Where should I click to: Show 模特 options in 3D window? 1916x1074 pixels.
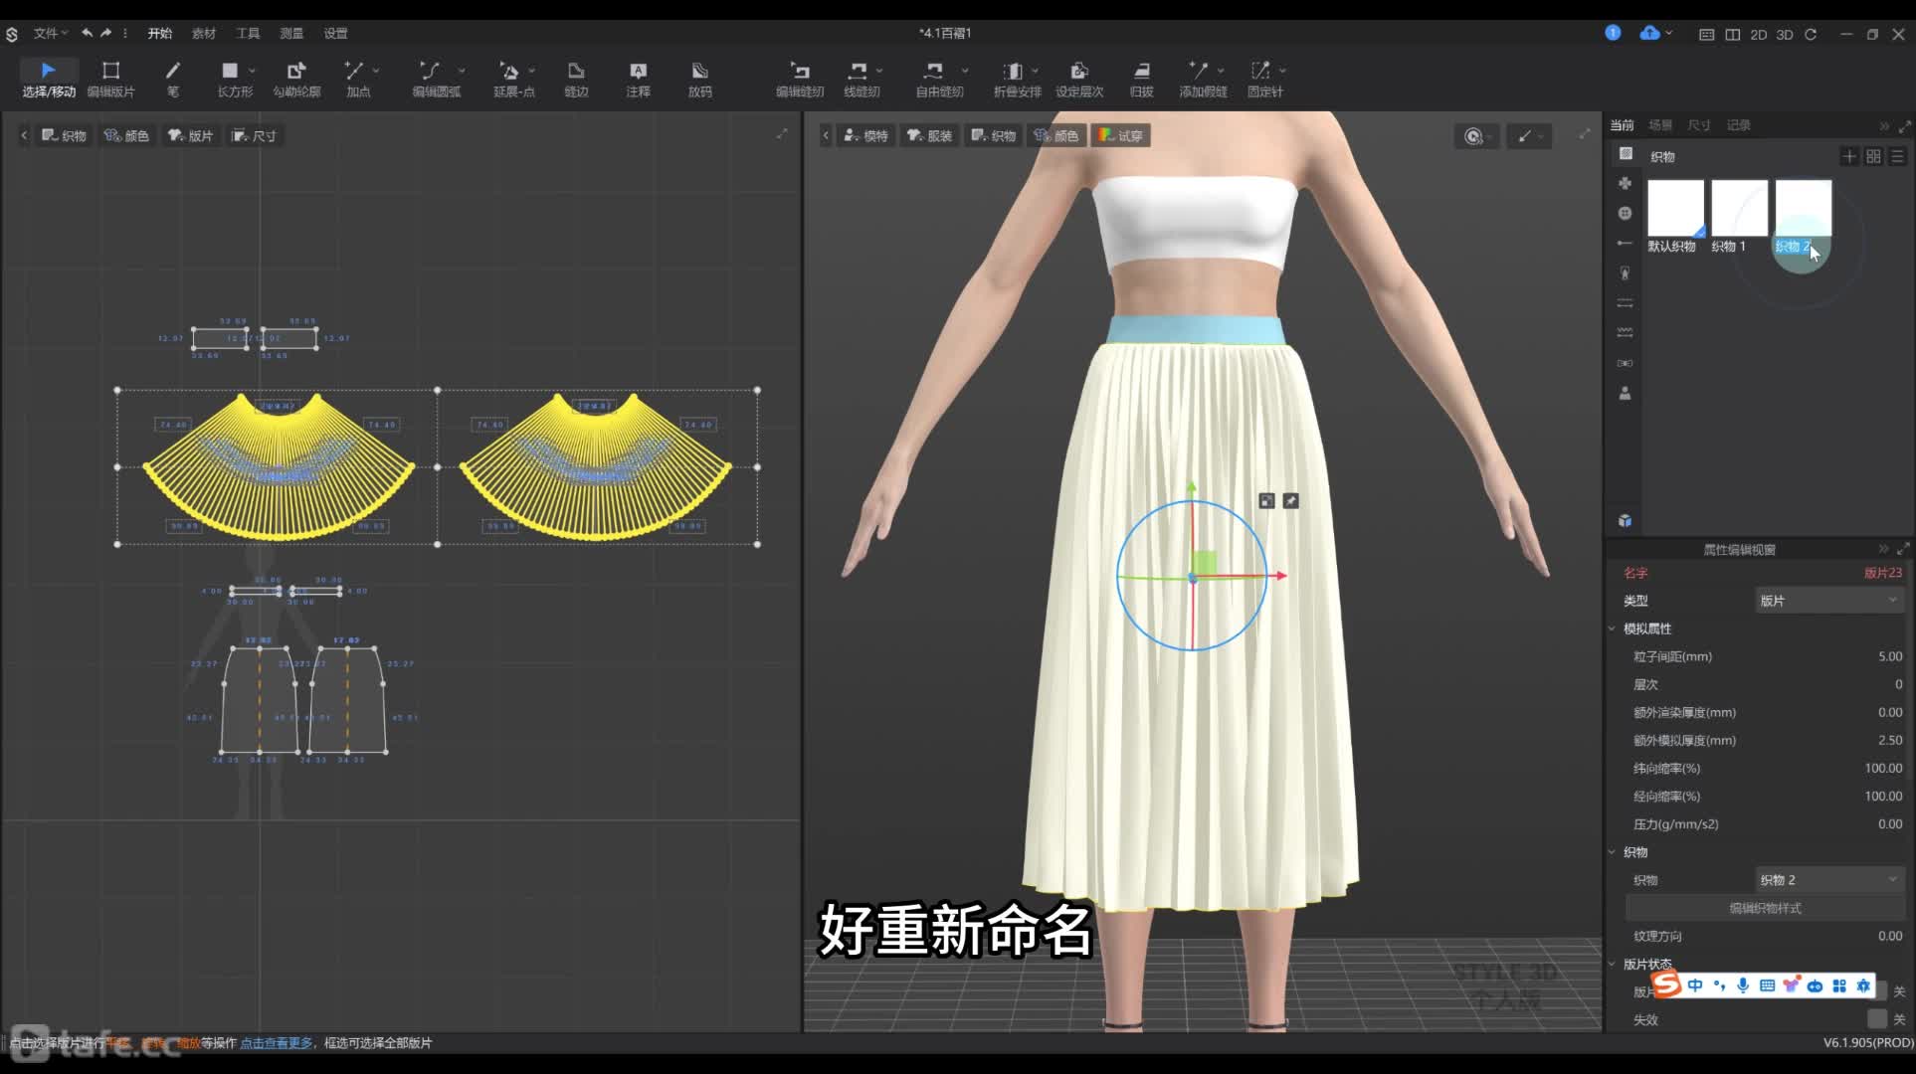[866, 135]
